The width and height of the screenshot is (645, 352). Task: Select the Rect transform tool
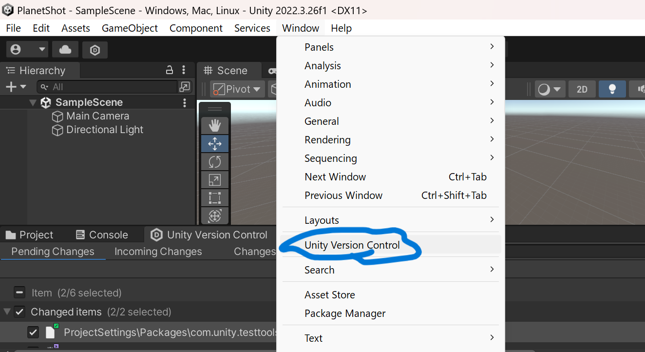click(215, 198)
